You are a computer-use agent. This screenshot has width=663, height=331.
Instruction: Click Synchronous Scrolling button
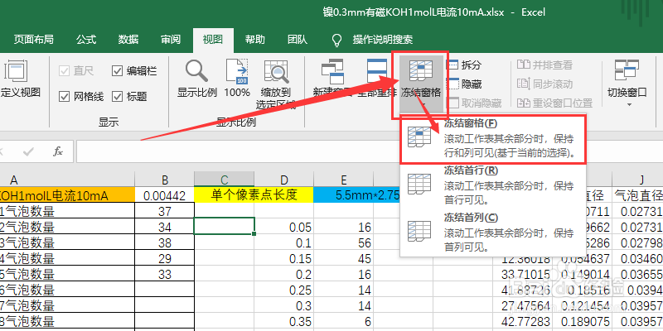545,84
